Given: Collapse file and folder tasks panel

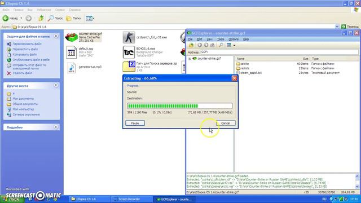Looking at the screenshot, I should coord(56,36).
